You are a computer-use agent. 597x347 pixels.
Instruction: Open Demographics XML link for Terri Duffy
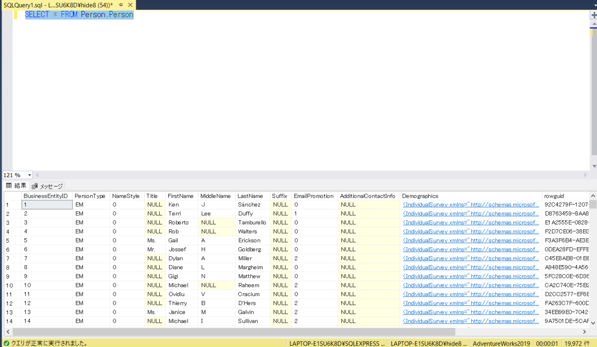pyautogui.click(x=471, y=213)
